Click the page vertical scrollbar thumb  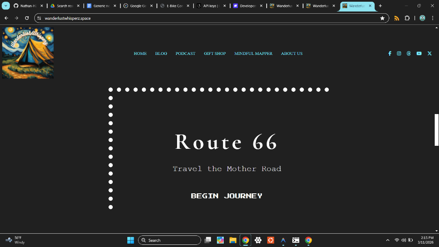point(436,130)
